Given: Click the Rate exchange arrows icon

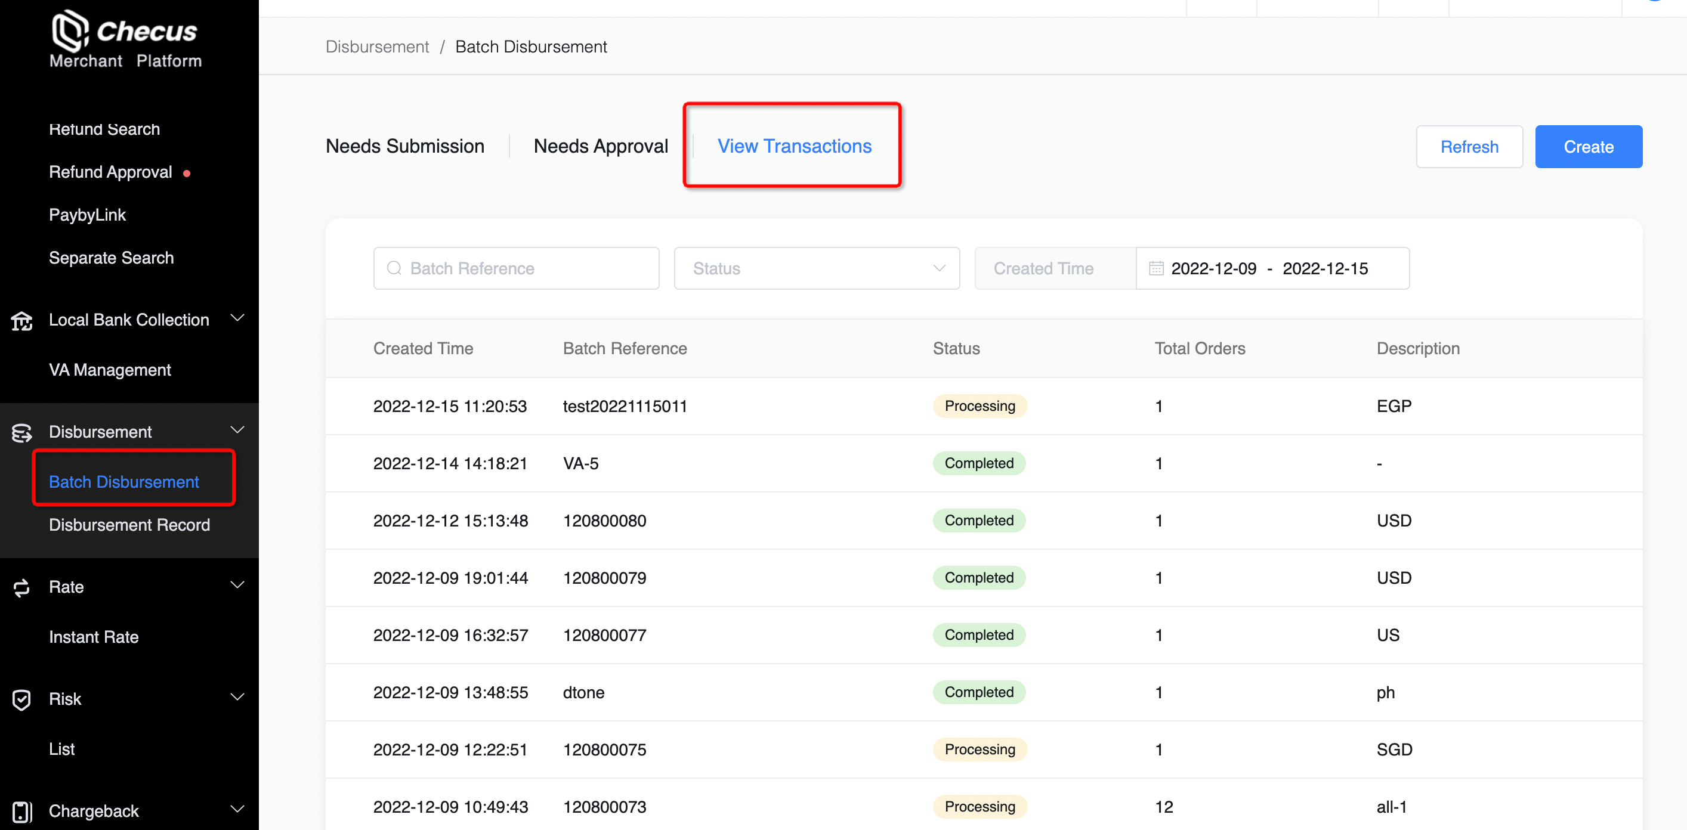Looking at the screenshot, I should [21, 587].
